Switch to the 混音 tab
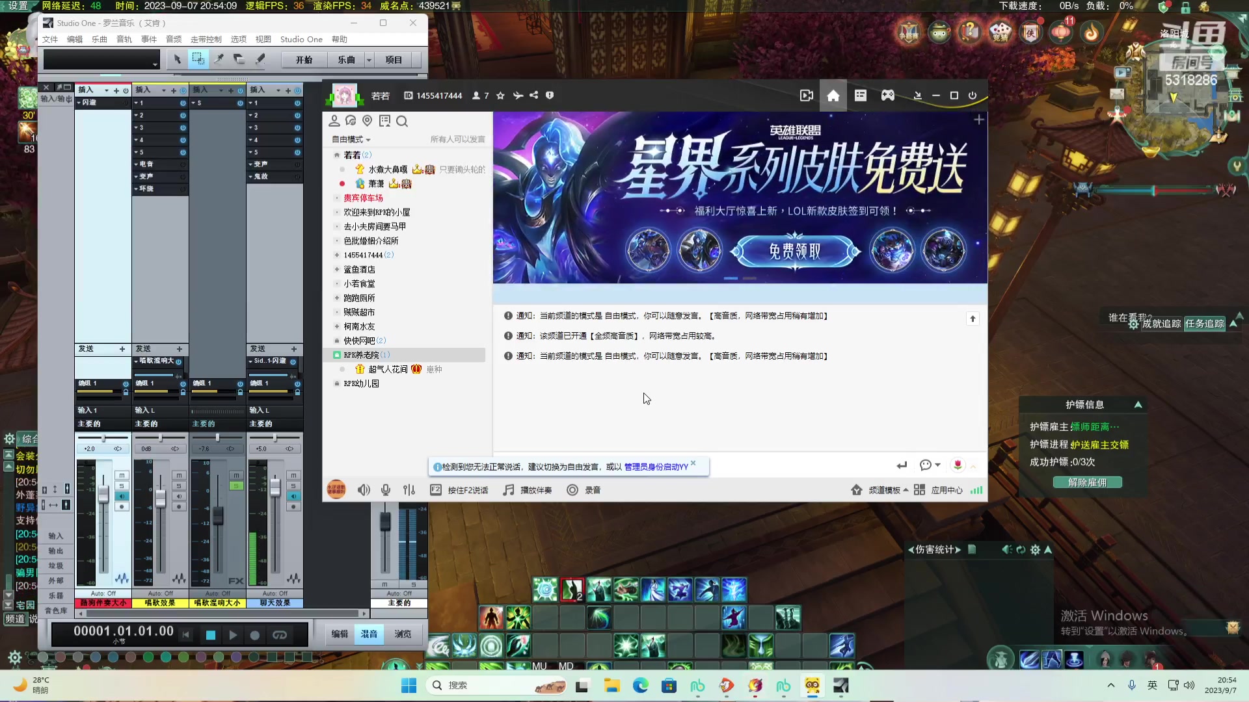1249x702 pixels. (x=369, y=634)
